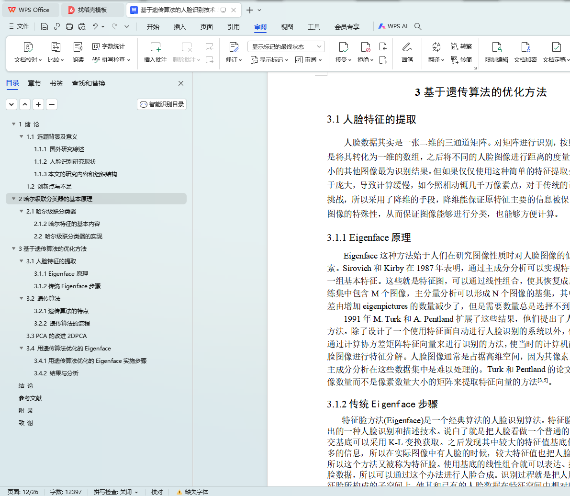Convert text with 转繁 button
Image resolution: width=570 pixels, height=496 pixels.
pyautogui.click(x=461, y=46)
